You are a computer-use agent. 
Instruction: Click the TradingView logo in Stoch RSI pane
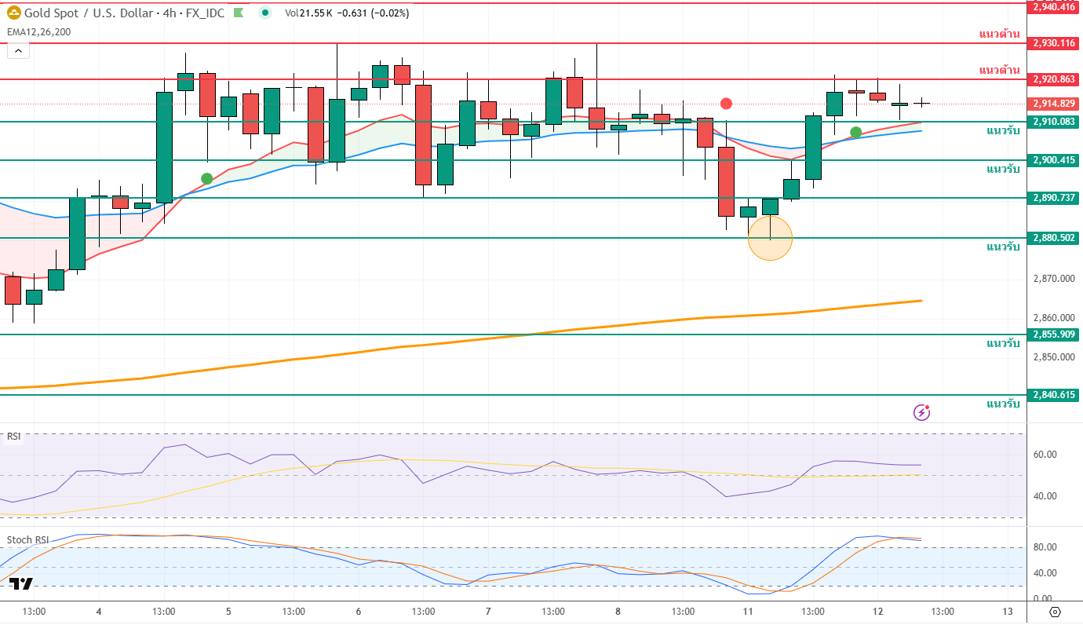pos(22,583)
